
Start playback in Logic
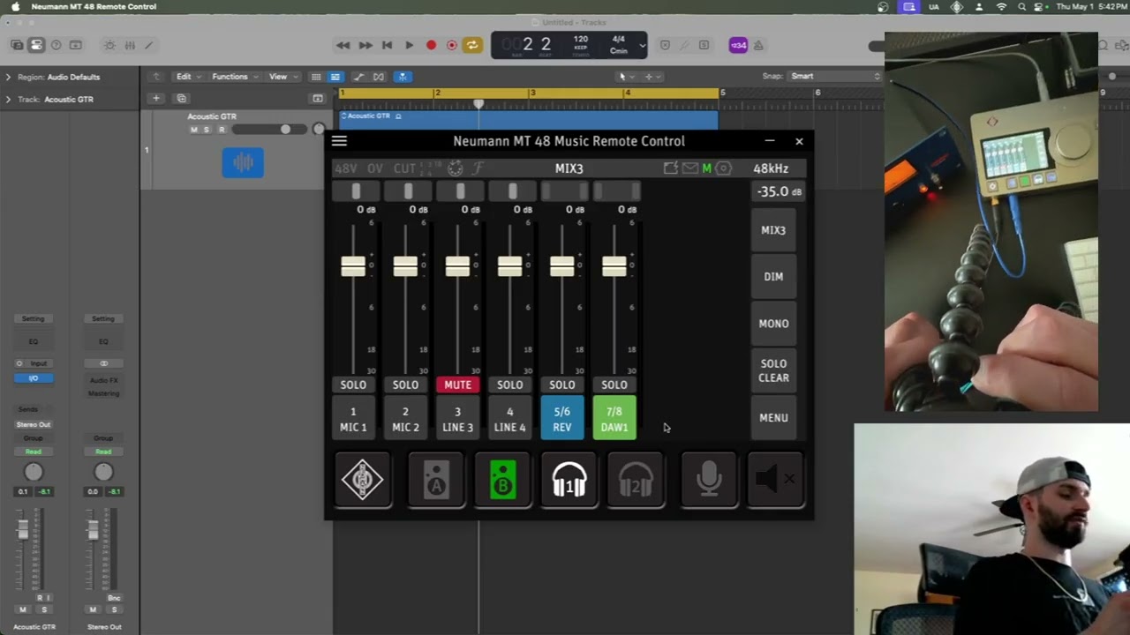pyautogui.click(x=409, y=45)
